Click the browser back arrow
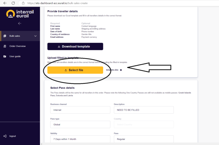This screenshot has height=145, width=219. pos(5,3)
